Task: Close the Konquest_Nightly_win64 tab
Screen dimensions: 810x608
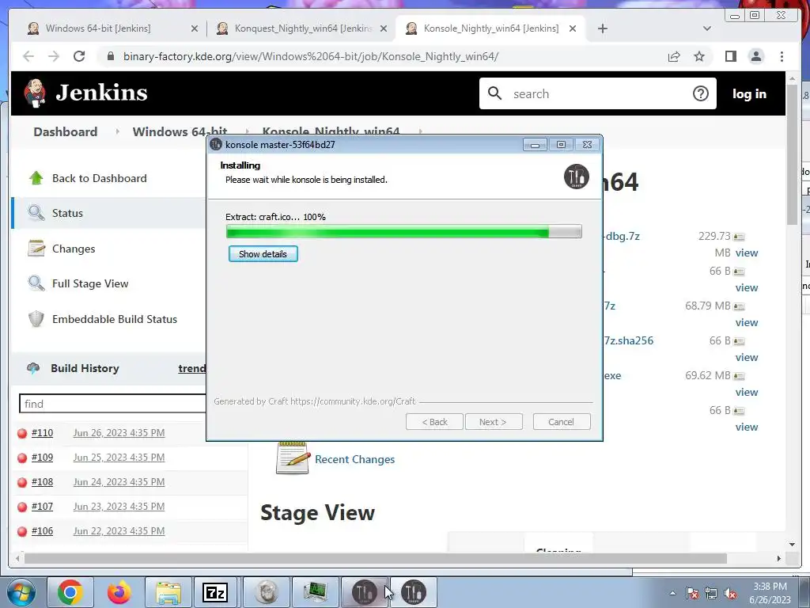Action: (x=384, y=29)
